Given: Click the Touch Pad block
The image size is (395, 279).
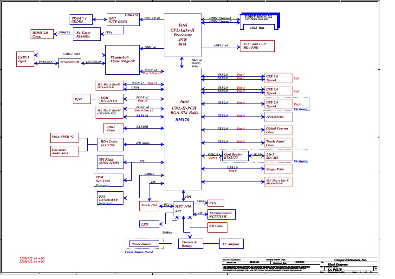Looking at the screenshot, I should [x=149, y=206].
